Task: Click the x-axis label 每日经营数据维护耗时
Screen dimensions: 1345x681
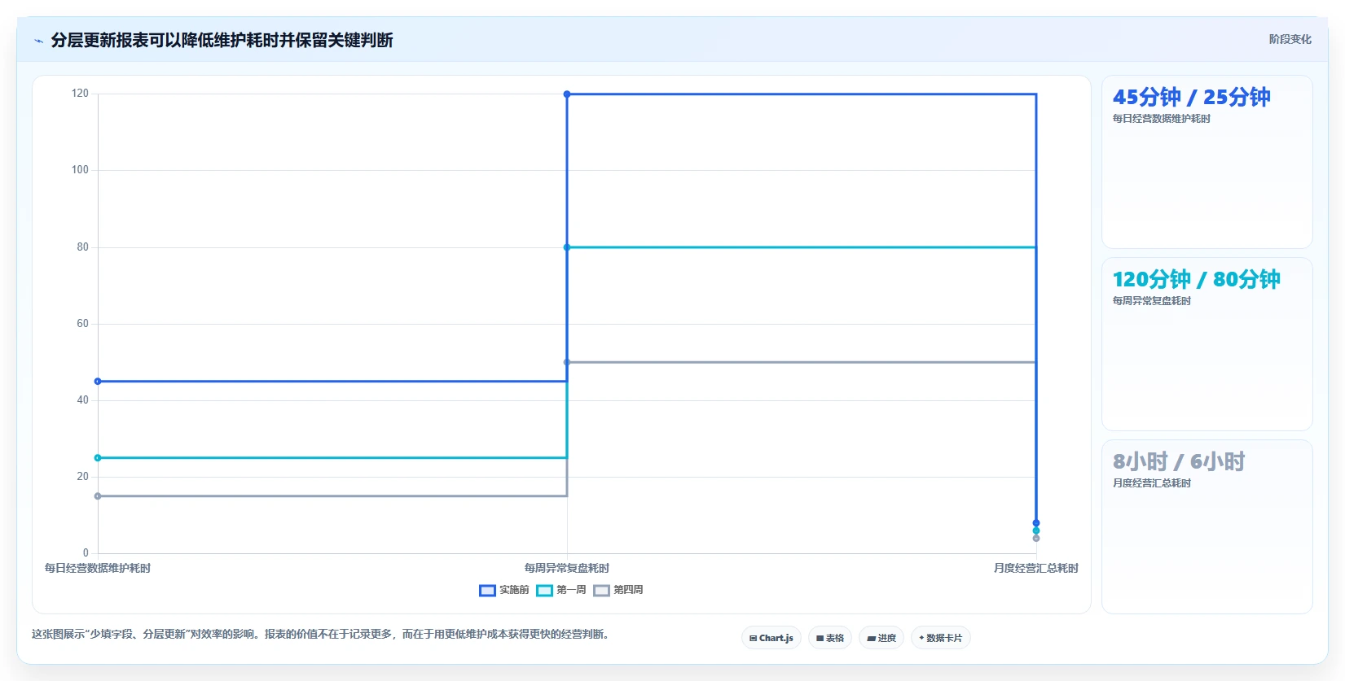Action: [98, 568]
